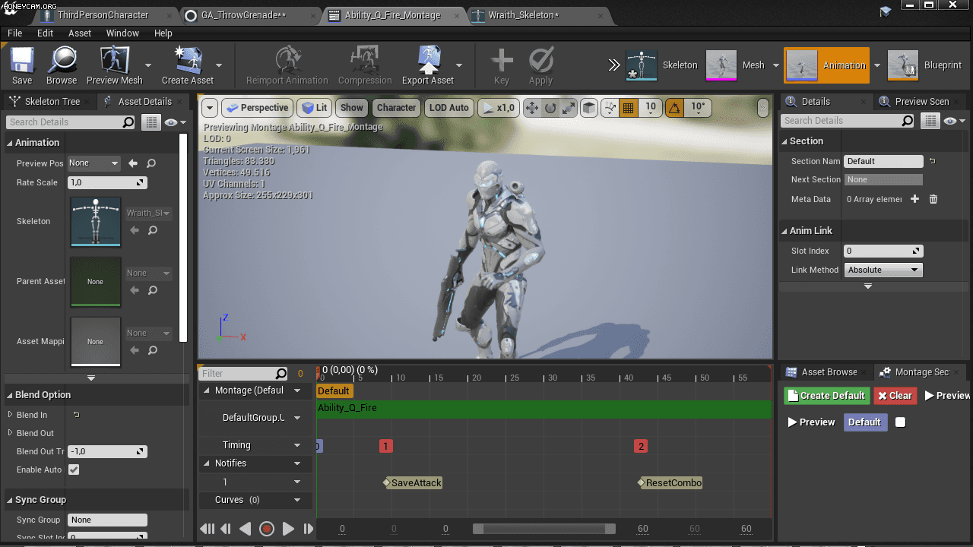
Task: Click the Character button in viewport toolbar
Action: 396,108
